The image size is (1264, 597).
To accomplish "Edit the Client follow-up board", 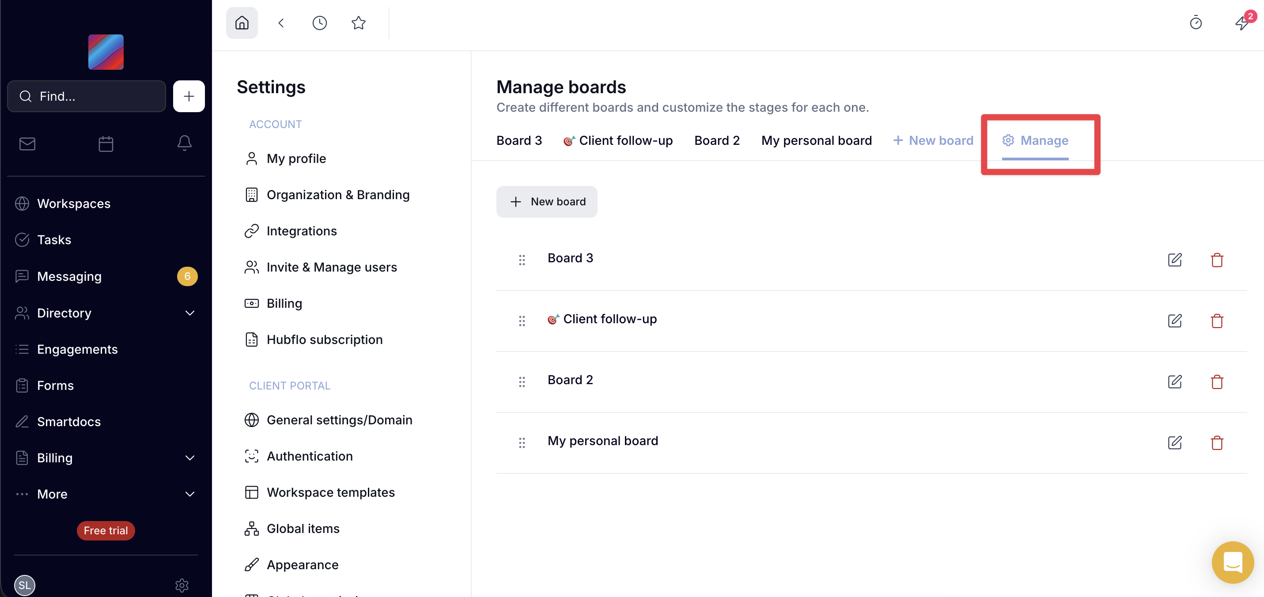I will click(x=1174, y=321).
